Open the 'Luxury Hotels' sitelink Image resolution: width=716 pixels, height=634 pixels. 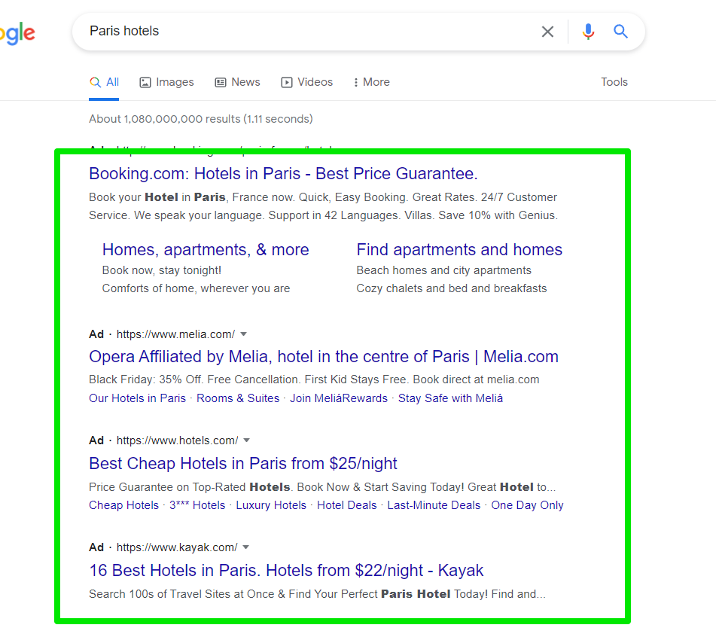point(271,505)
